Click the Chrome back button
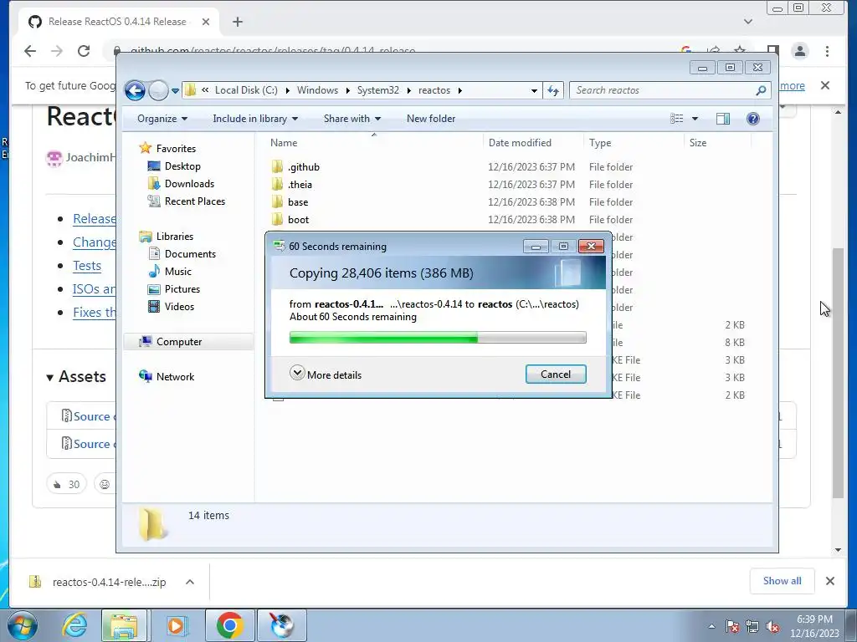The image size is (857, 642). click(30, 51)
